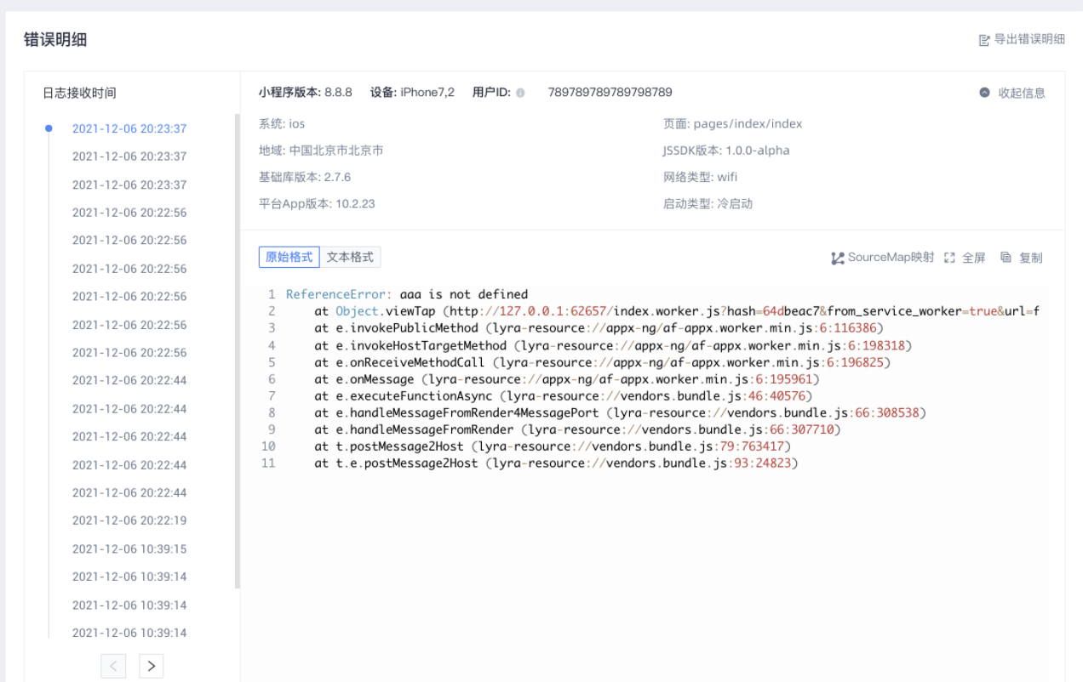Image resolution: width=1083 pixels, height=682 pixels.
Task: Go to next page of log times
Action: 151,666
